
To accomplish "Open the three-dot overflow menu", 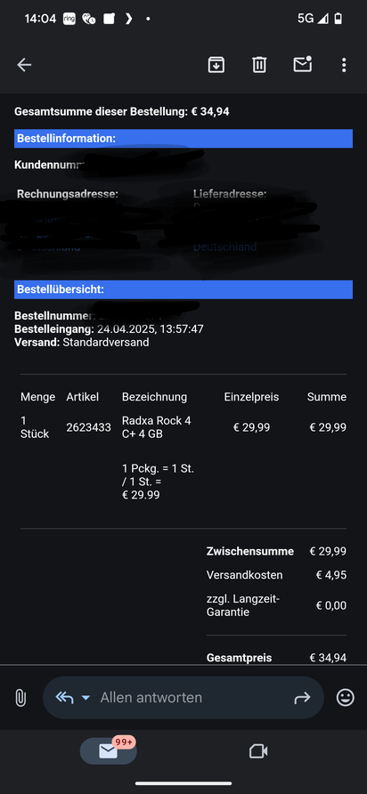I will 344,65.
